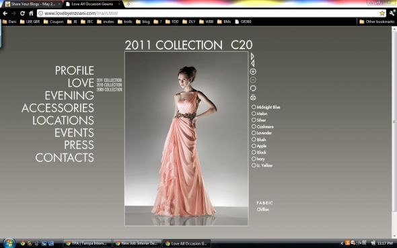Click the greyed-out zoom out minus icon

point(253,80)
